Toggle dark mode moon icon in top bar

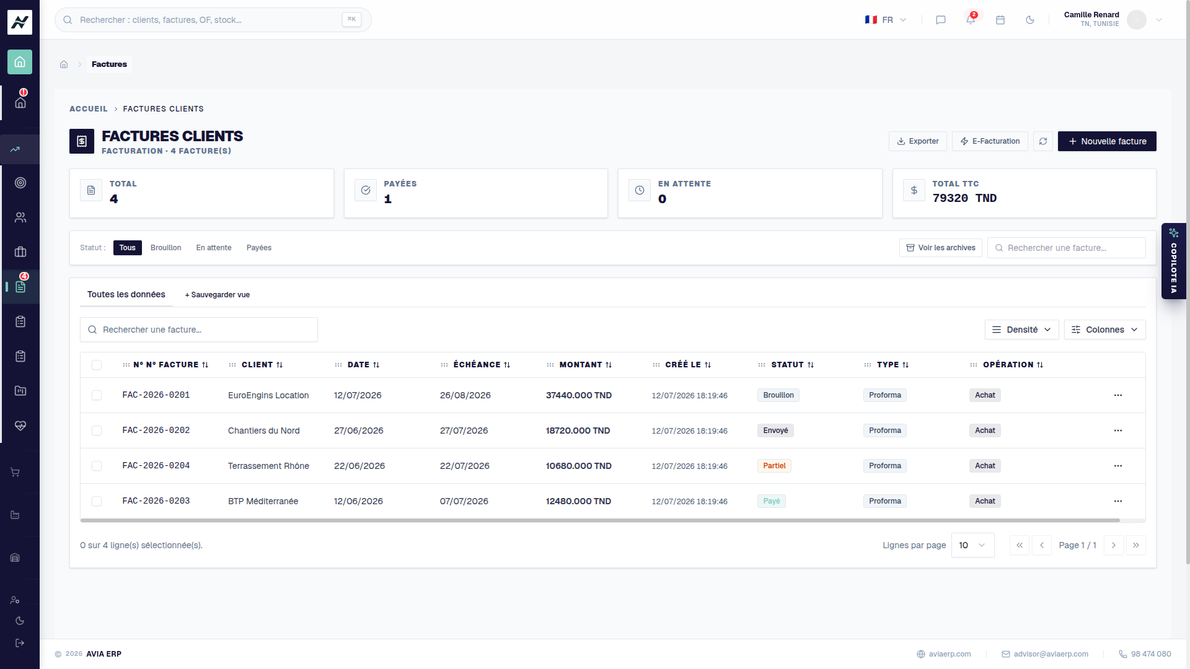[1030, 20]
